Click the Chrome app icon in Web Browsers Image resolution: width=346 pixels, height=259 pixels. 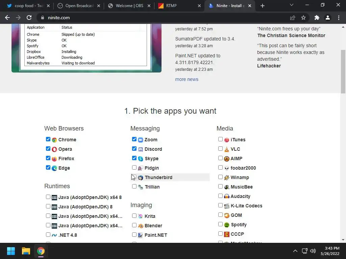point(54,140)
